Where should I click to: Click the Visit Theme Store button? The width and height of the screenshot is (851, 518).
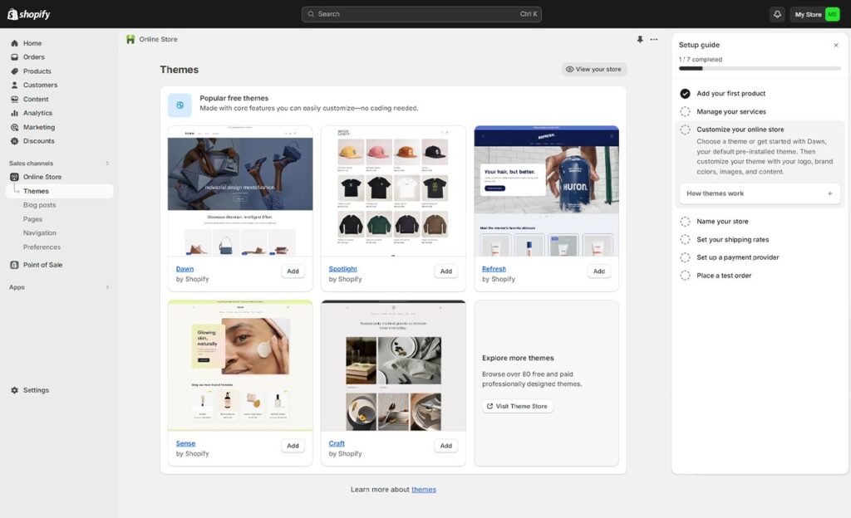pyautogui.click(x=517, y=406)
